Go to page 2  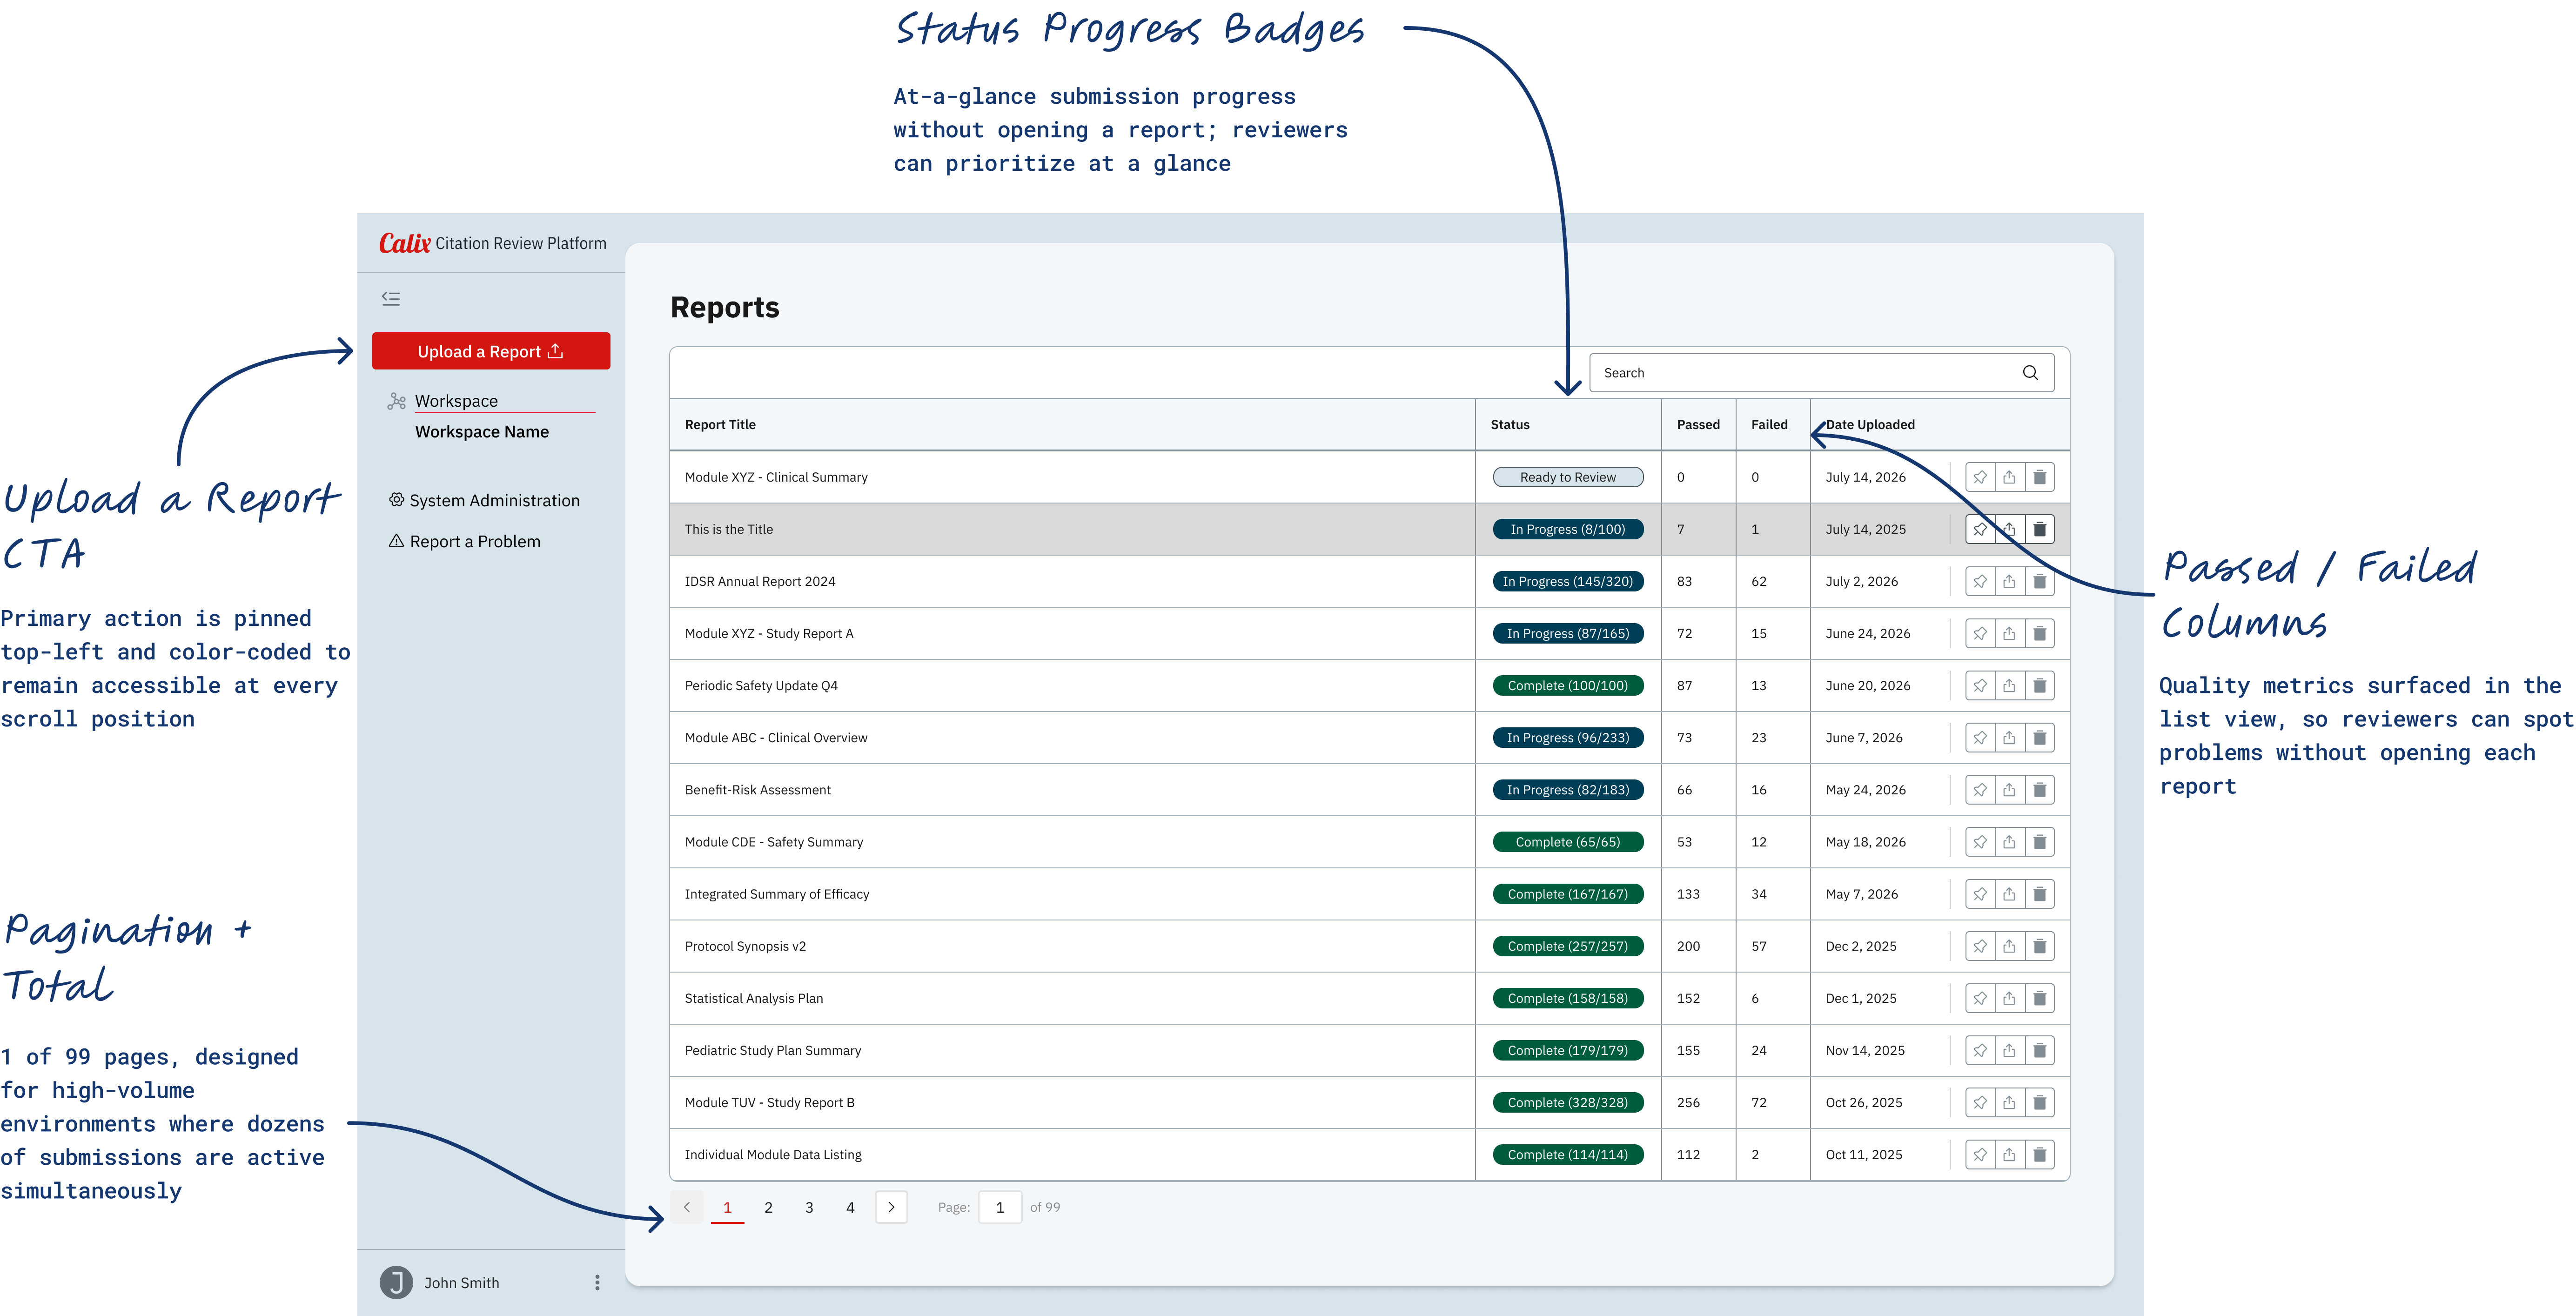pyautogui.click(x=768, y=1207)
